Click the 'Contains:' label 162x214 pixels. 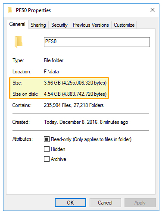[22, 105]
